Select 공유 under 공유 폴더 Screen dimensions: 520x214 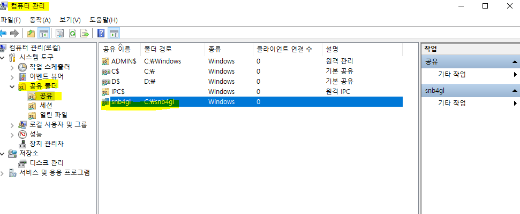click(46, 96)
